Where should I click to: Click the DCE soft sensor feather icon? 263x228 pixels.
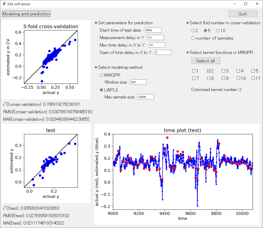4,4
